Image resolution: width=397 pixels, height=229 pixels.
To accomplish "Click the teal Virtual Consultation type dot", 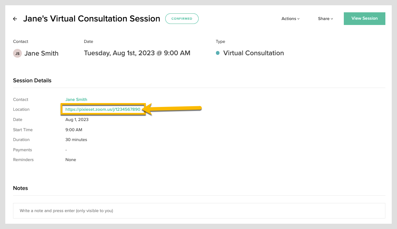I will 218,53.
